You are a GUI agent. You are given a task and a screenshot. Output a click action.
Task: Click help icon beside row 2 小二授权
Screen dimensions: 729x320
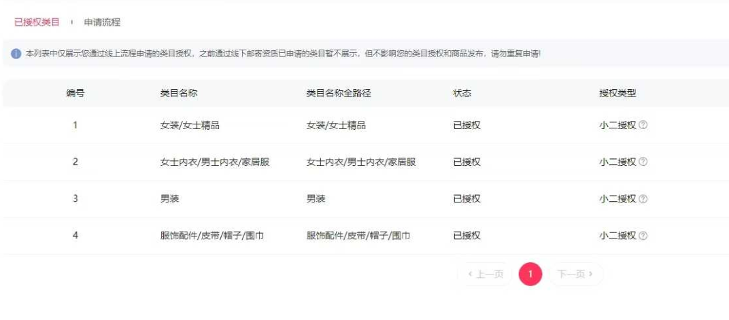coord(643,162)
